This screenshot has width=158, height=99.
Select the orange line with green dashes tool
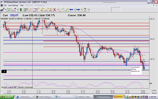point(62,10)
